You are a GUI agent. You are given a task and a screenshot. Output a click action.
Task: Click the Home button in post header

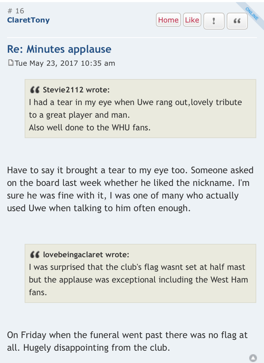coord(168,20)
